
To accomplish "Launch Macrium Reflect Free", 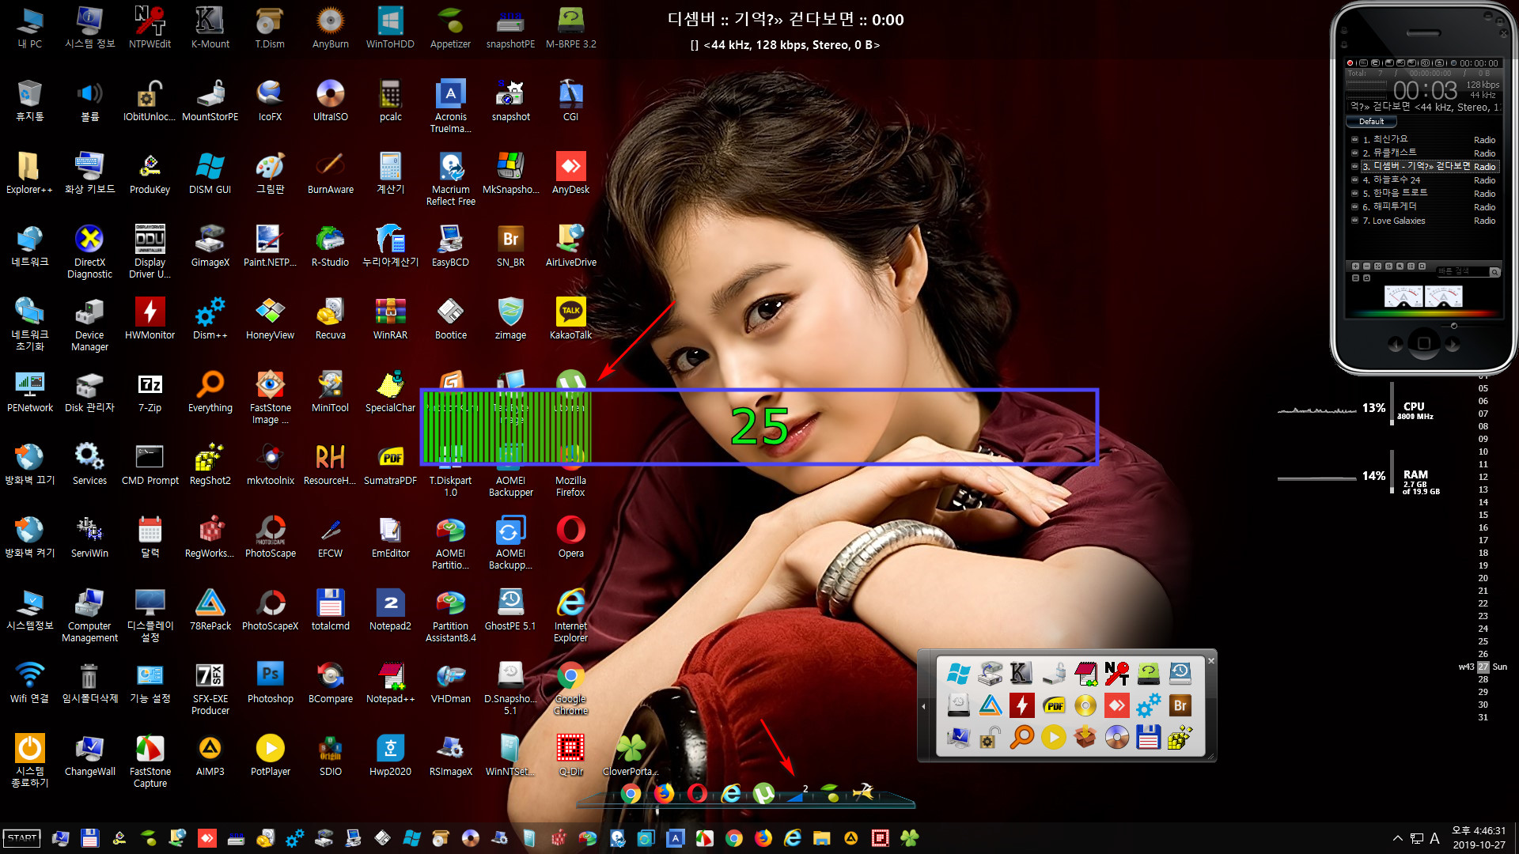I will click(450, 179).
